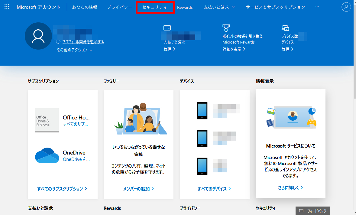Switch to the プライバシー tab
The height and width of the screenshot is (215, 356).
click(120, 7)
